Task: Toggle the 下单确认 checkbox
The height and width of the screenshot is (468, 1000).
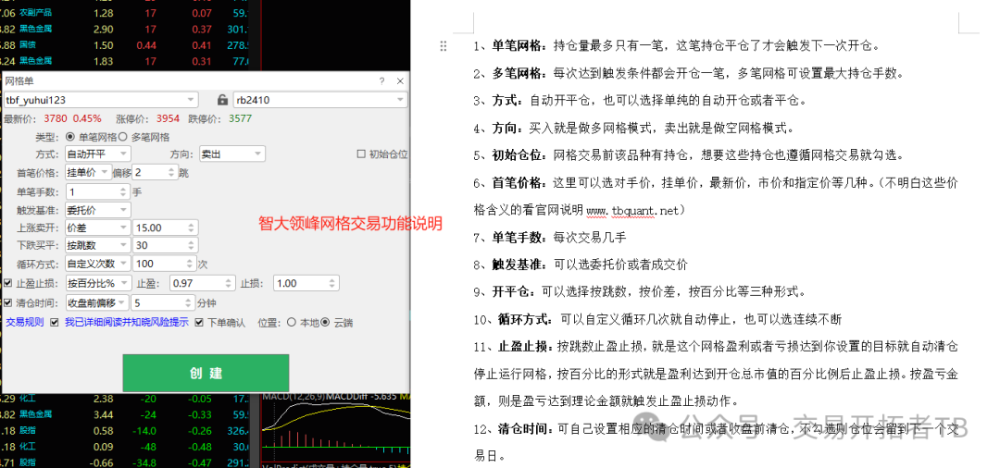Action: click(200, 322)
